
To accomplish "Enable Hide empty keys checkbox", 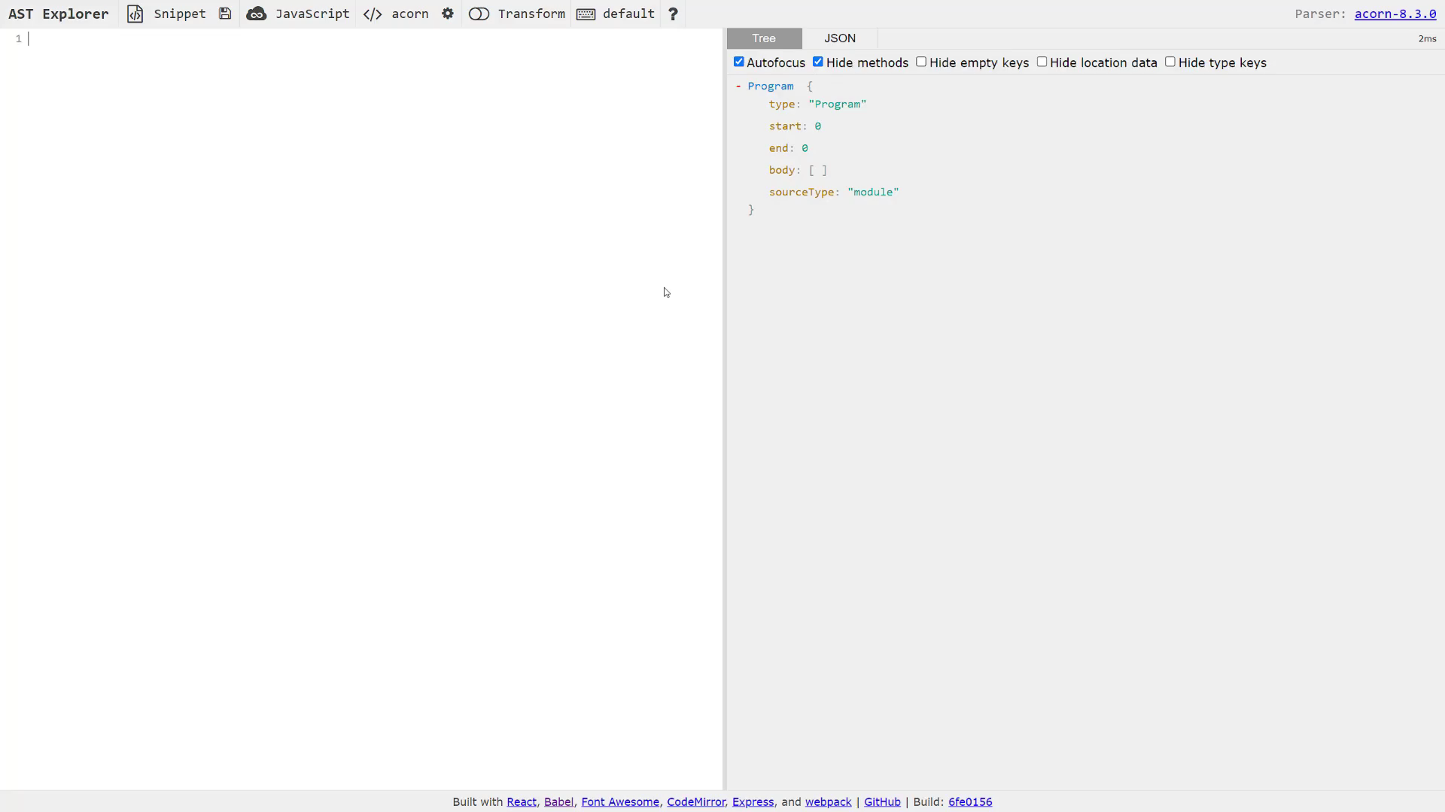I will 921,62.
